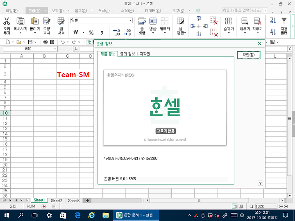Toggle page layout view icon in status bar

point(241,207)
